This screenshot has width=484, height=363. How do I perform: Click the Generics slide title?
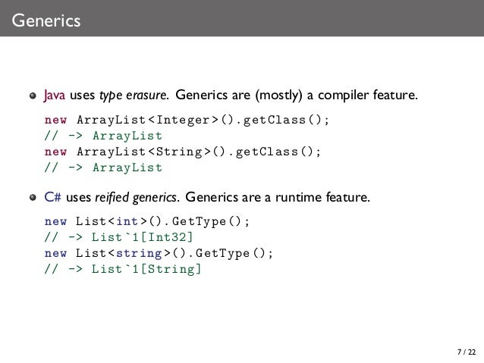(x=46, y=20)
